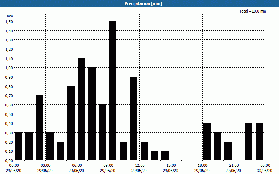
Task: Click the 0,90 y-axis label
Action: click(9, 77)
